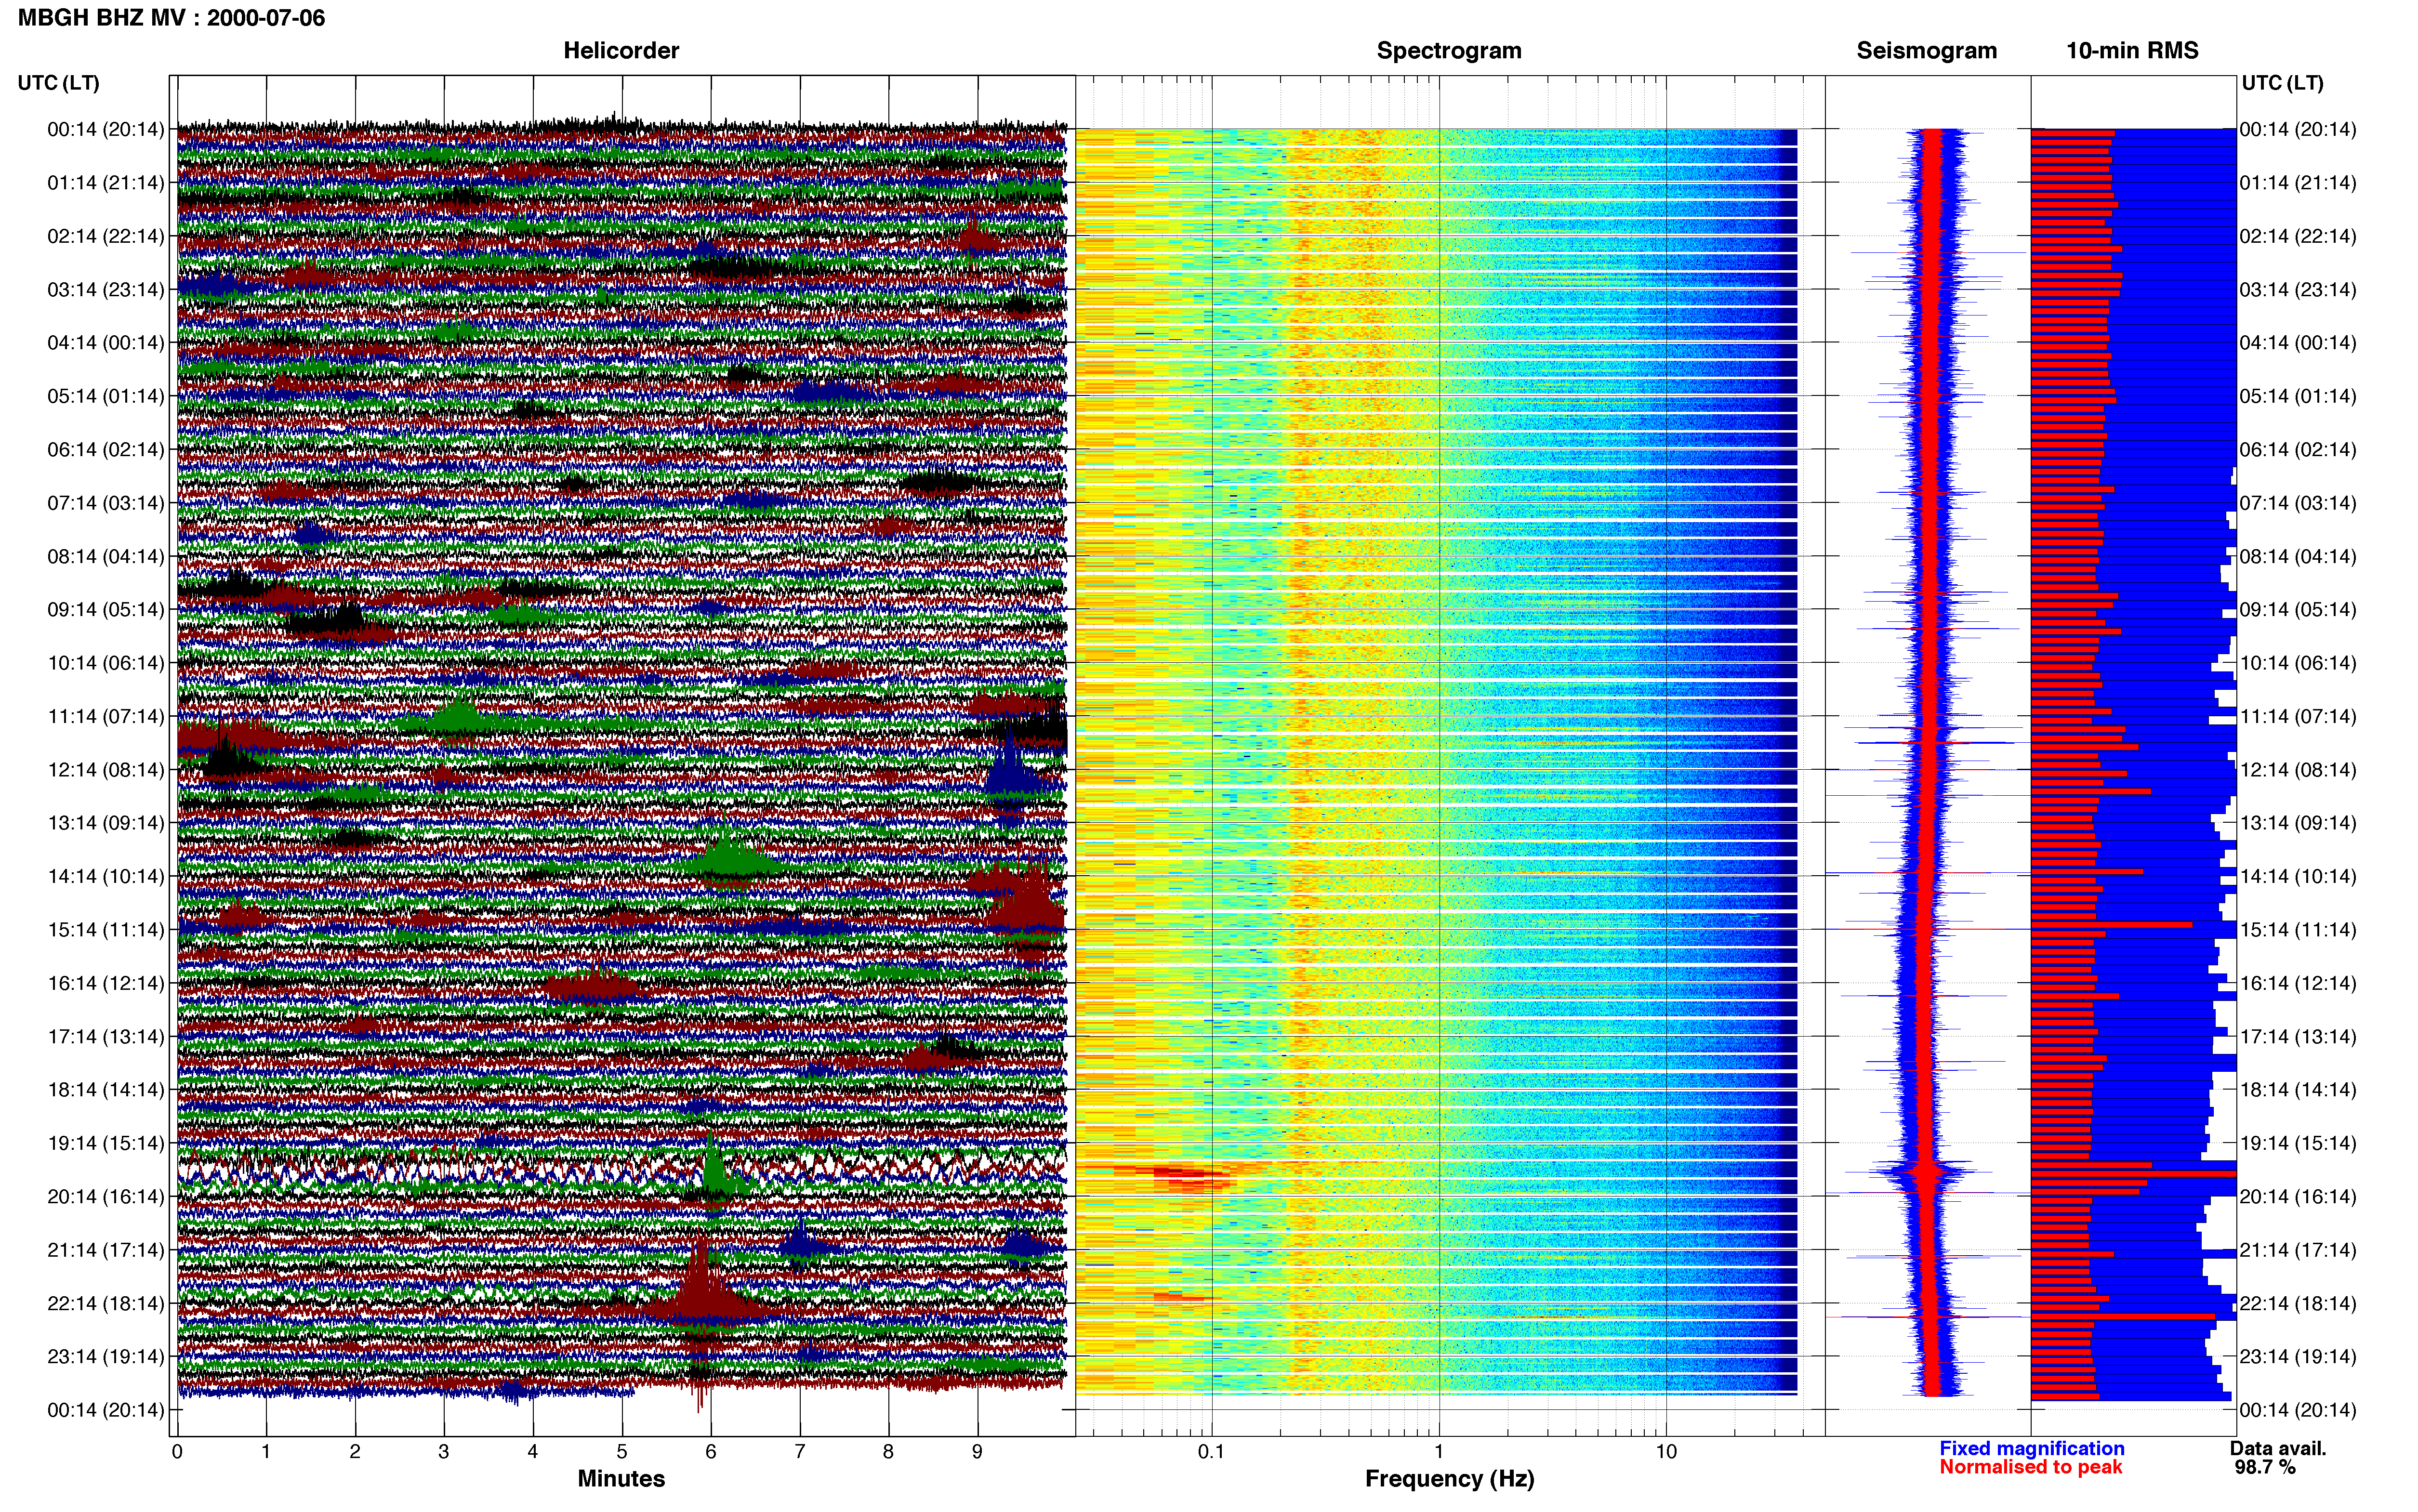Click the '0.1' frequency tick label
This screenshot has width=2418, height=1512.
click(x=1211, y=1452)
